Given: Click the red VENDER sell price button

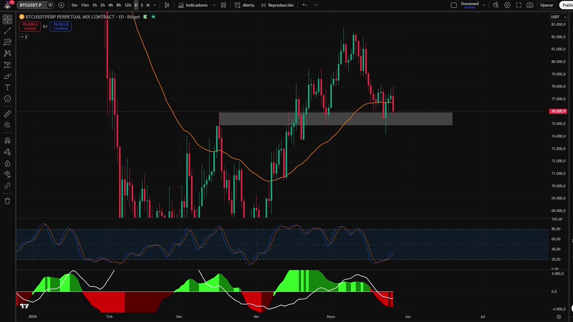Looking at the screenshot, I should [30, 26].
